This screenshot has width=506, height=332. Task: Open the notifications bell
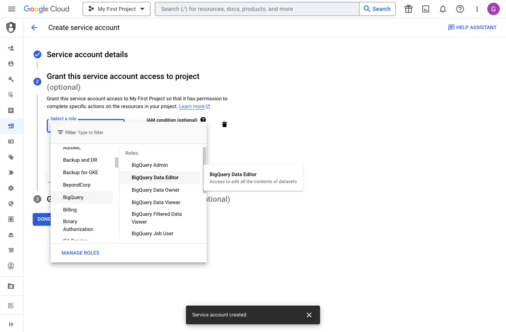click(442, 9)
